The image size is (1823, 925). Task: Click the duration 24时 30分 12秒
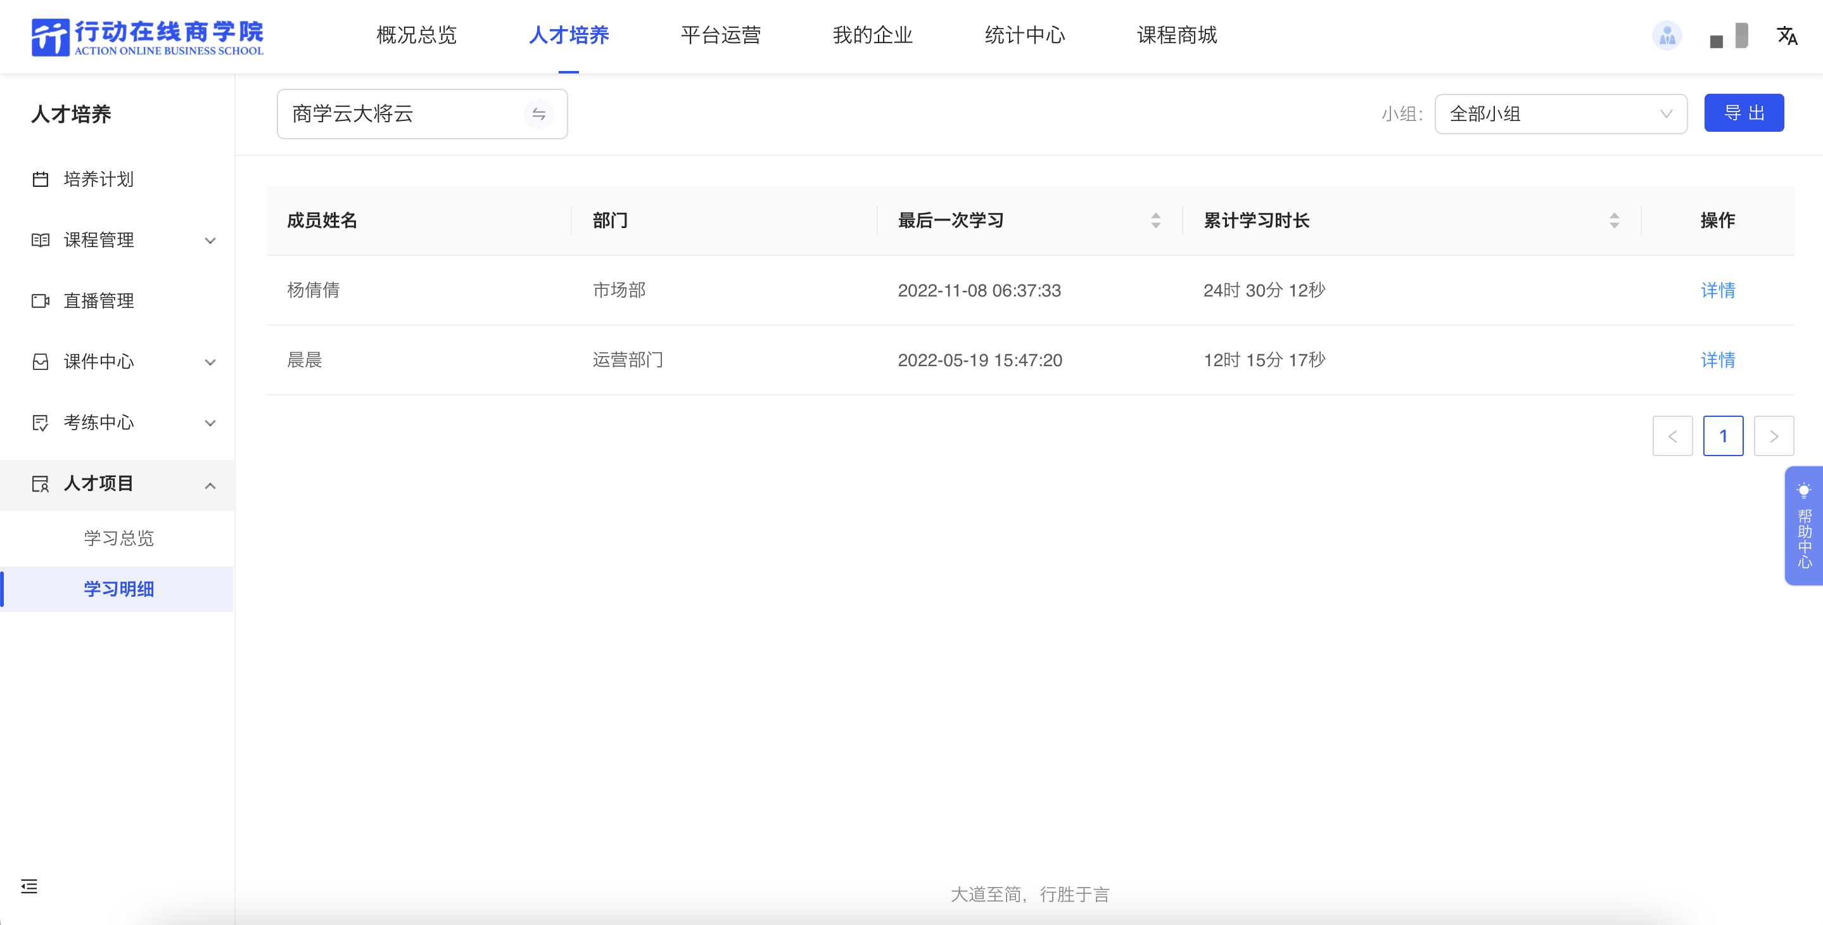click(x=1264, y=290)
